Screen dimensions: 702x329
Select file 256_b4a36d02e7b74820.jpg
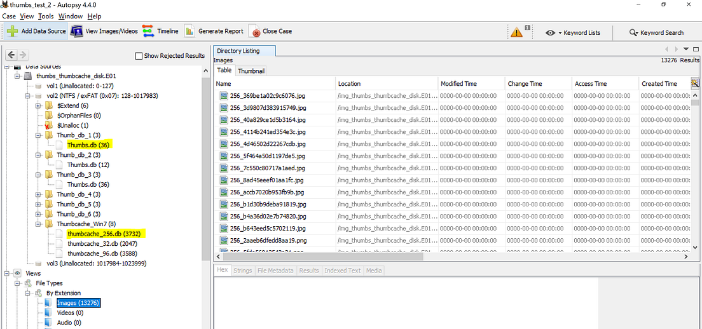coord(268,217)
